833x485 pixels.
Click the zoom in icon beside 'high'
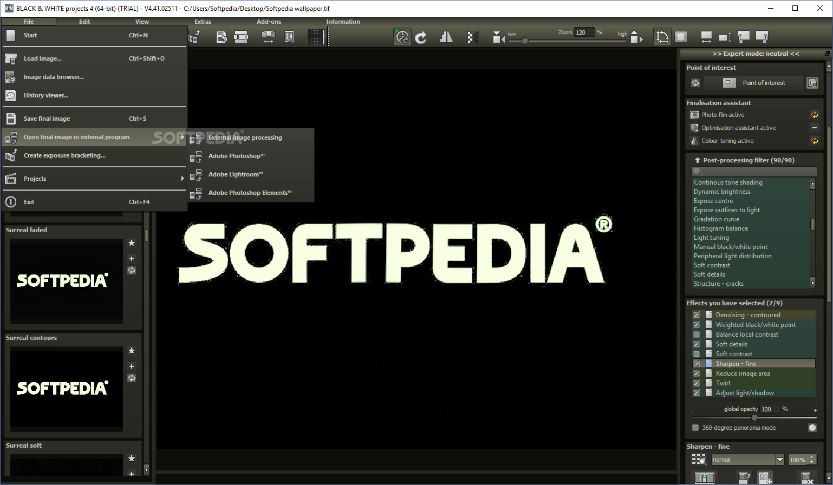(x=637, y=37)
